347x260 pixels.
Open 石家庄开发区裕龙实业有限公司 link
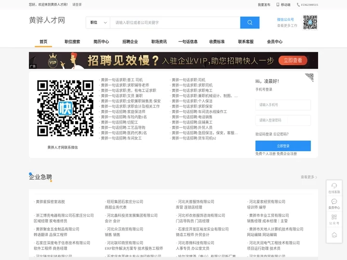[203, 229]
